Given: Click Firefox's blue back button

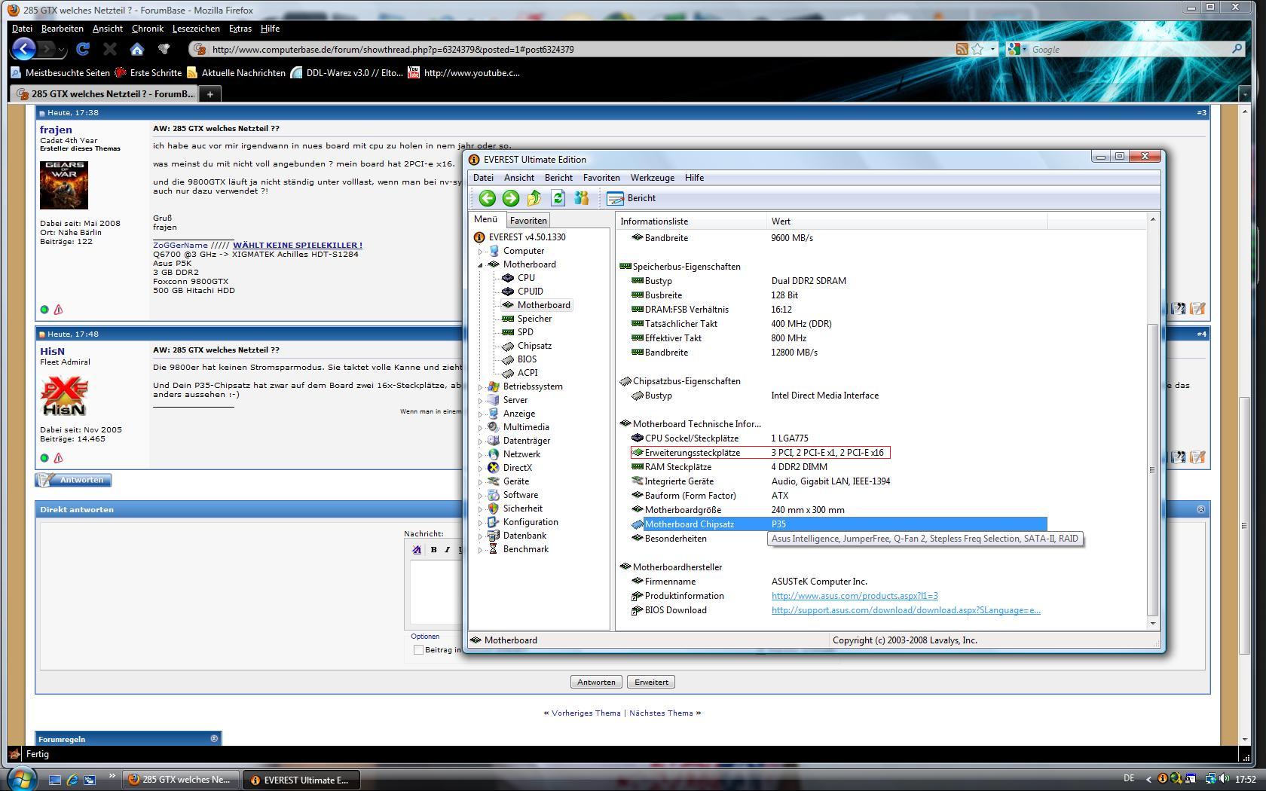Looking at the screenshot, I should coord(23,49).
